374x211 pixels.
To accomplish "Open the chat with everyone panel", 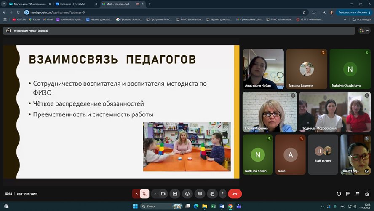I will tap(348, 194).
